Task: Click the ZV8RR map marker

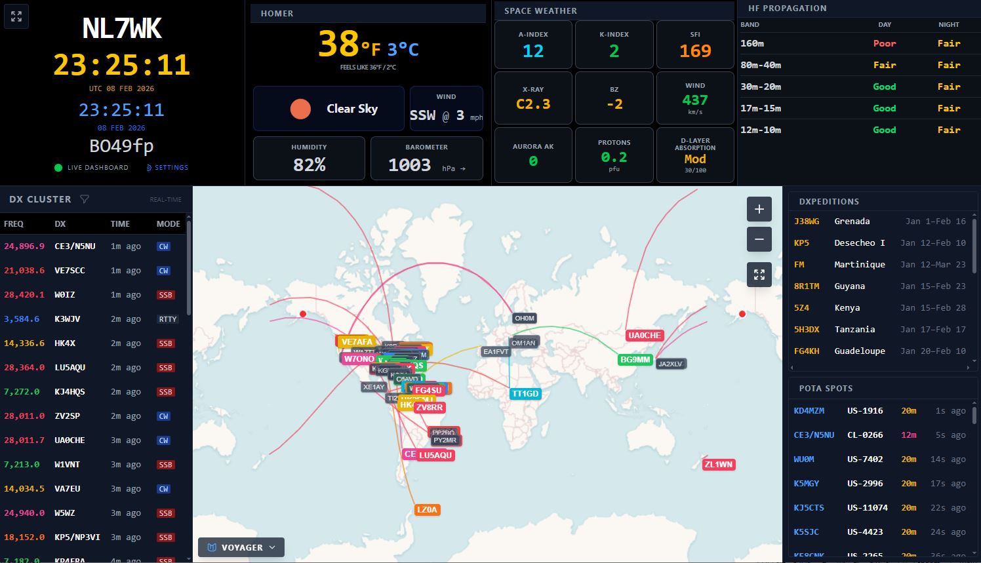Action: coord(430,407)
